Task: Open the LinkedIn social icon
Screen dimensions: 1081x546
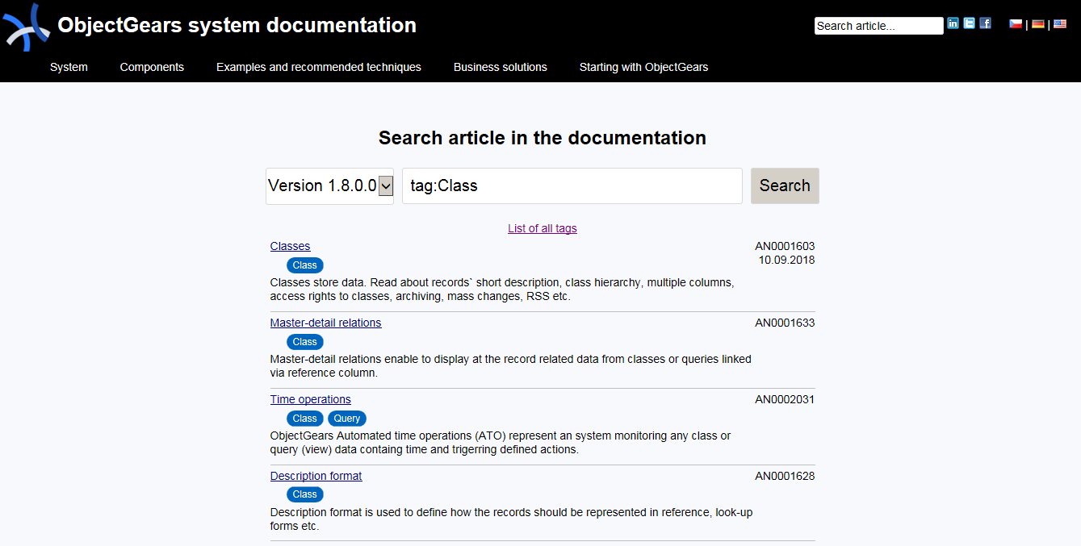Action: [x=953, y=23]
